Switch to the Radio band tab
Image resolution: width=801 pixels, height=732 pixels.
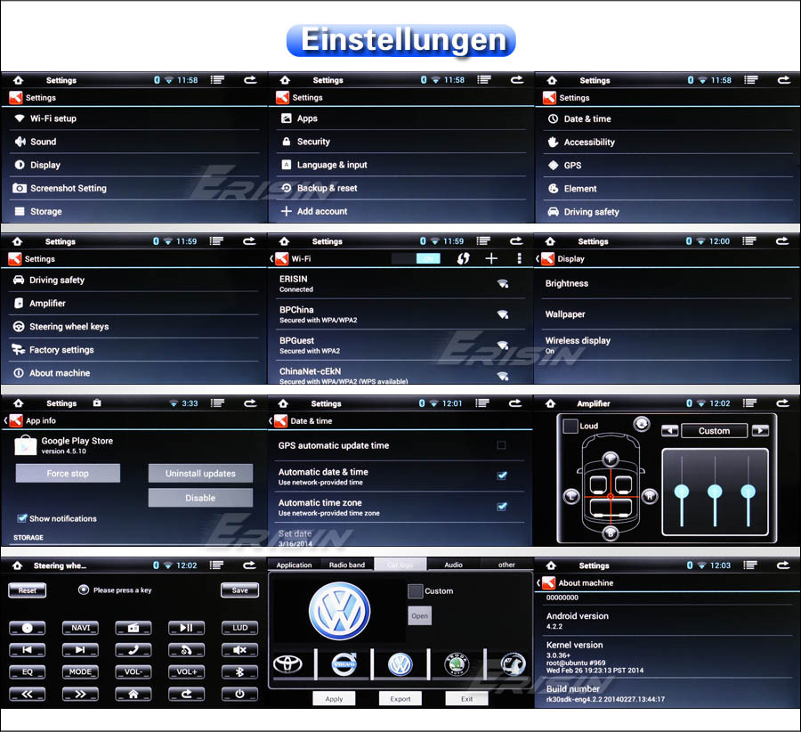click(346, 565)
